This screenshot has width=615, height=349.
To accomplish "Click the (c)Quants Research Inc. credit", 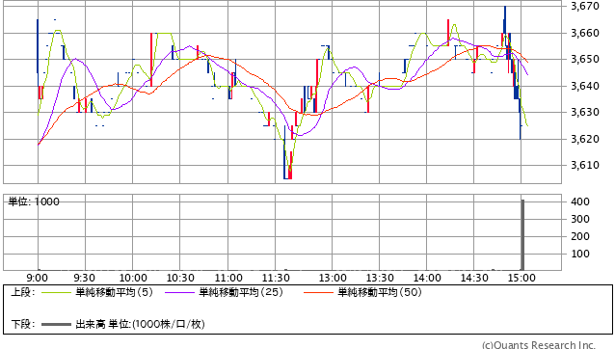I will [x=539, y=345].
